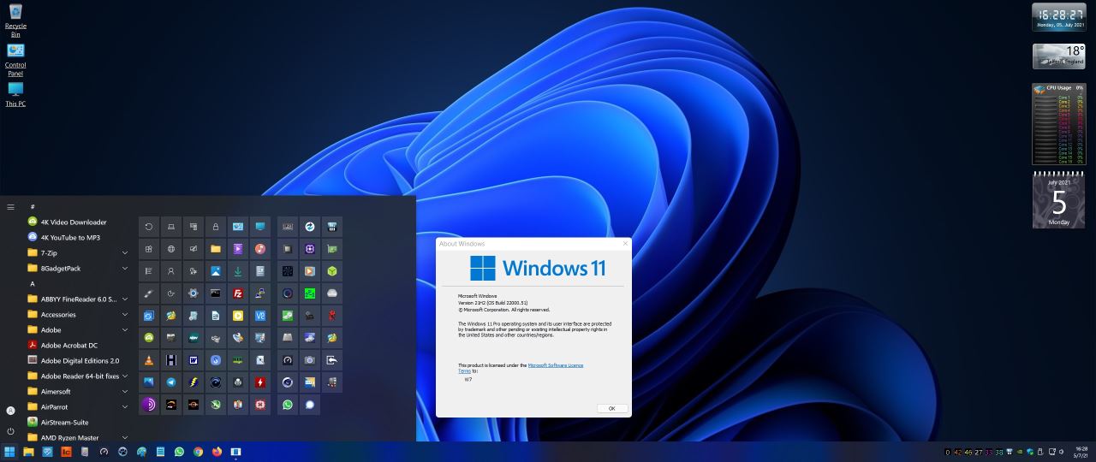Click the circular restart arrow tile
This screenshot has width=1096, height=462.
coord(149,227)
